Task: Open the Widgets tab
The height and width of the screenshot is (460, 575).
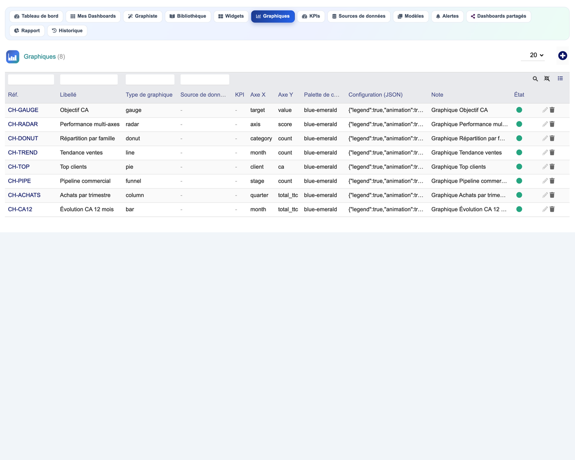Action: 231,16
